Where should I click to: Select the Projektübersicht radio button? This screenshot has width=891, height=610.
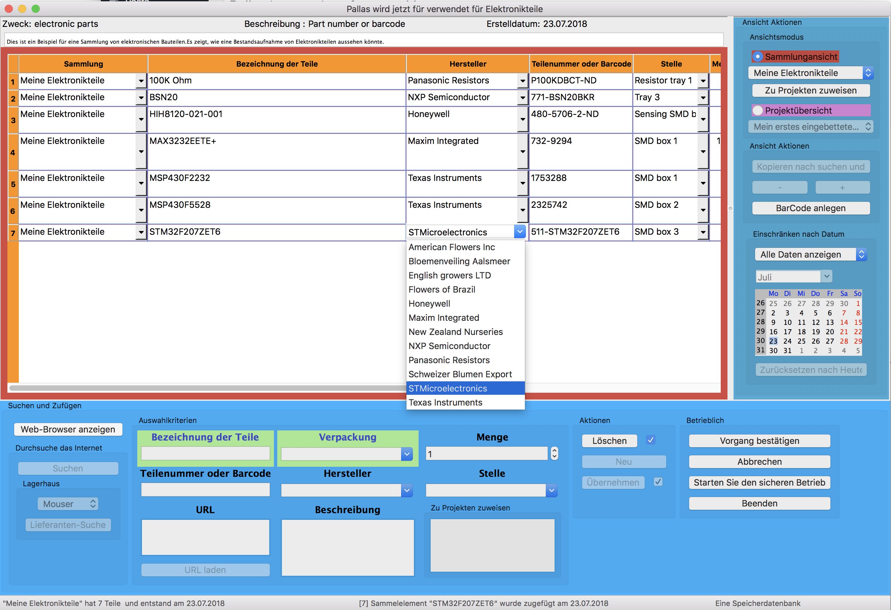coord(757,110)
